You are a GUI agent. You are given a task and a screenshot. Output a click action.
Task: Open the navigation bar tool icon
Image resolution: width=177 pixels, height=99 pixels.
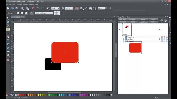[8, 60]
